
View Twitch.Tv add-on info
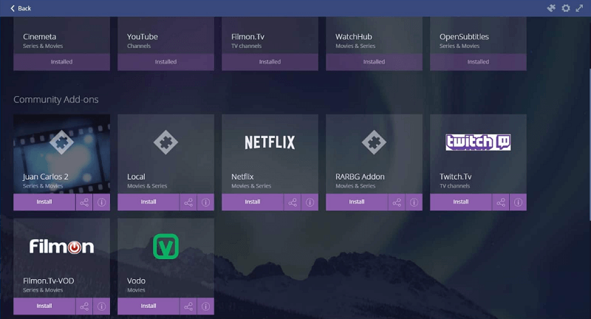click(519, 202)
